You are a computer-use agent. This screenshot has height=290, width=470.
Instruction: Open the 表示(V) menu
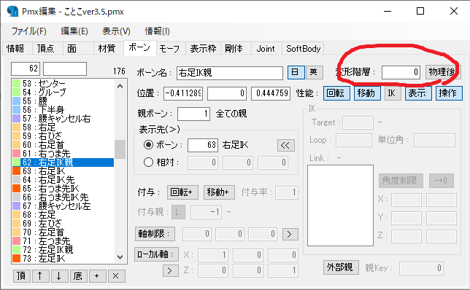pyautogui.click(x=116, y=31)
